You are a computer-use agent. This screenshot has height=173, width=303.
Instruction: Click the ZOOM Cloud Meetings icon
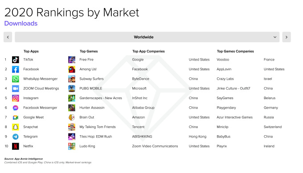tap(16, 89)
